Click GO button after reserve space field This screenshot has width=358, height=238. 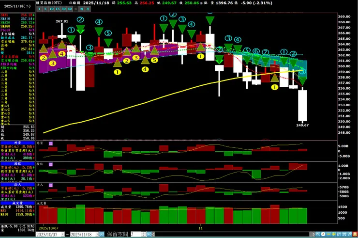149,234
